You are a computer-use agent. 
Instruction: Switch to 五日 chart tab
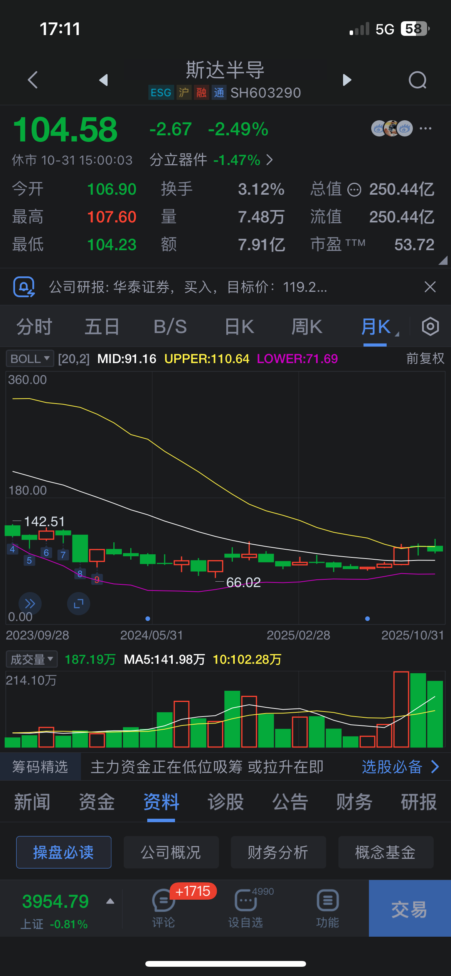(x=102, y=327)
